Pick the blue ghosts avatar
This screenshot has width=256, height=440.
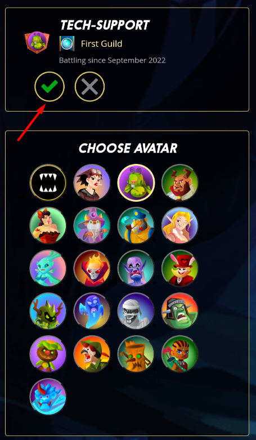[92, 311]
